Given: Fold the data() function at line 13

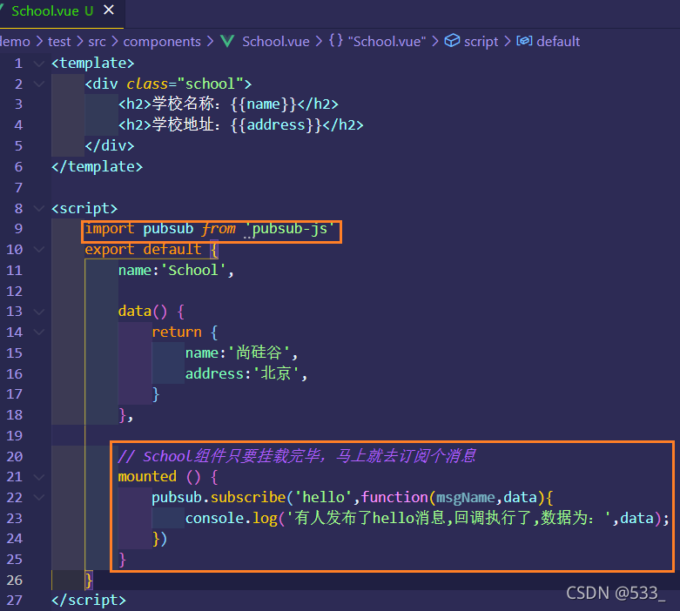Looking at the screenshot, I should 39,312.
